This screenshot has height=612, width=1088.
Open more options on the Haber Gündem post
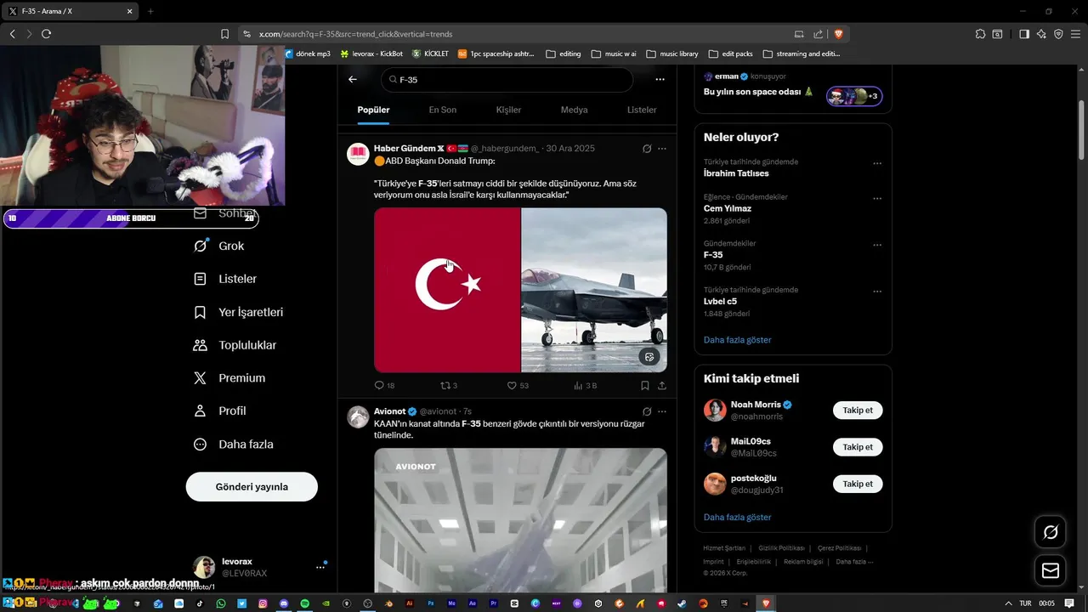click(662, 149)
